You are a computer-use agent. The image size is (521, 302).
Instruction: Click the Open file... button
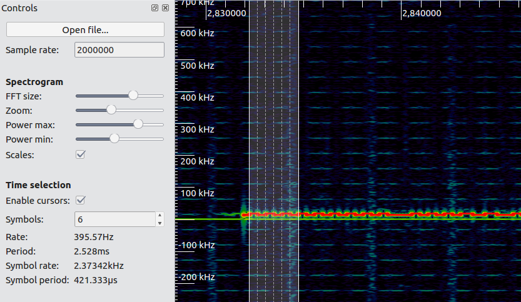(85, 29)
